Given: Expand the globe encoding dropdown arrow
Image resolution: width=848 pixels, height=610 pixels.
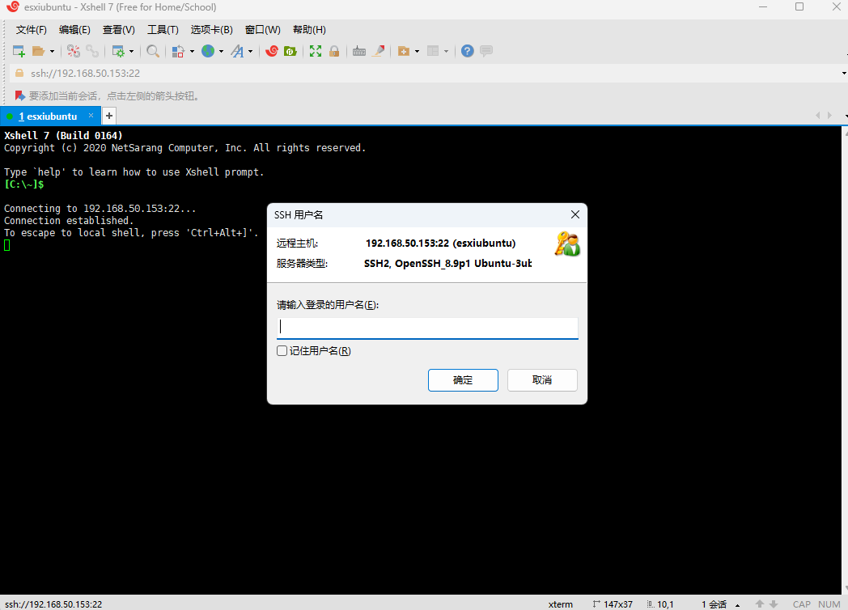Looking at the screenshot, I should pyautogui.click(x=221, y=52).
